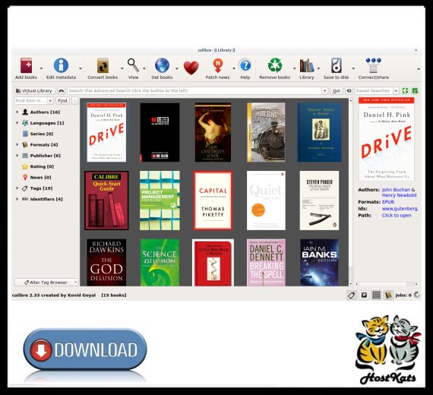Select The God Delusion cover
The width and height of the screenshot is (433, 395).
click(106, 262)
